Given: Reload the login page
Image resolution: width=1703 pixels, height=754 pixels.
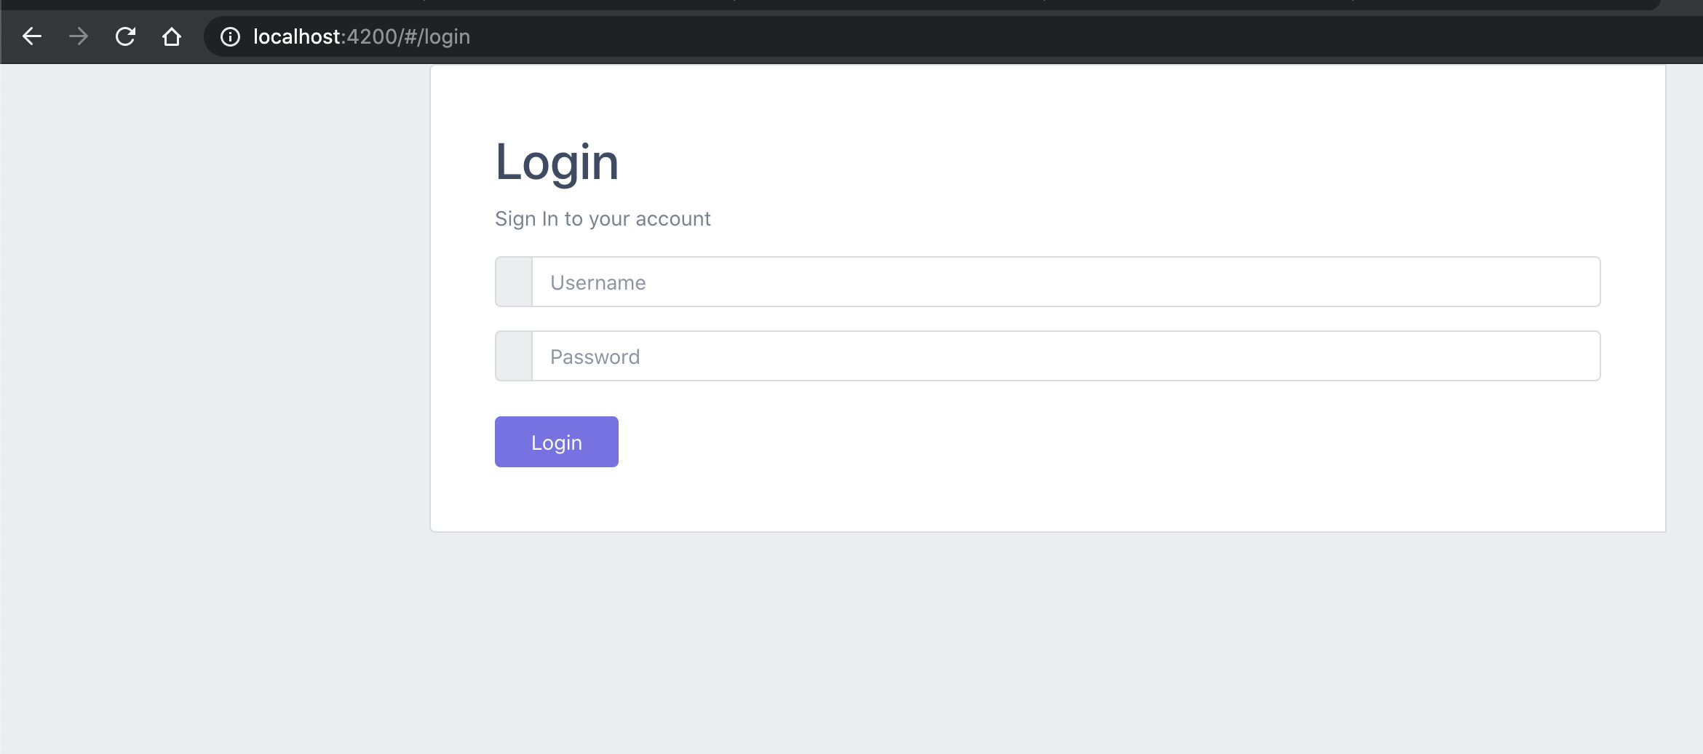Looking at the screenshot, I should tap(125, 36).
